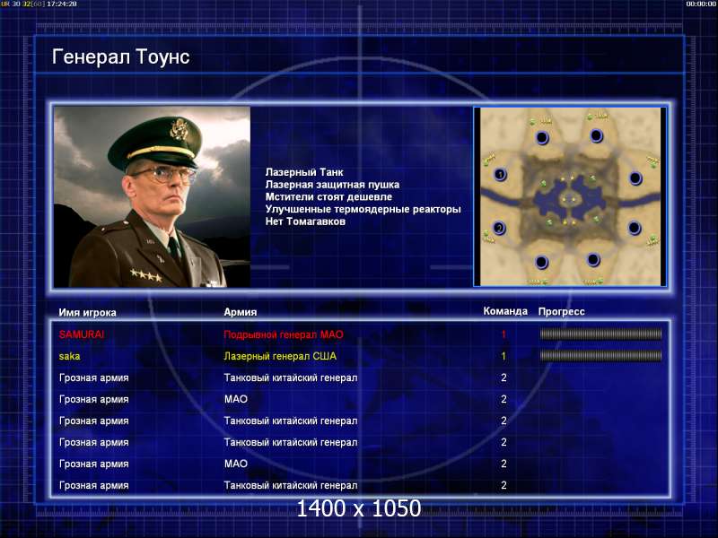This screenshot has height=538, width=718.
Task: Click the 'Армия' column header
Action: 241,312
